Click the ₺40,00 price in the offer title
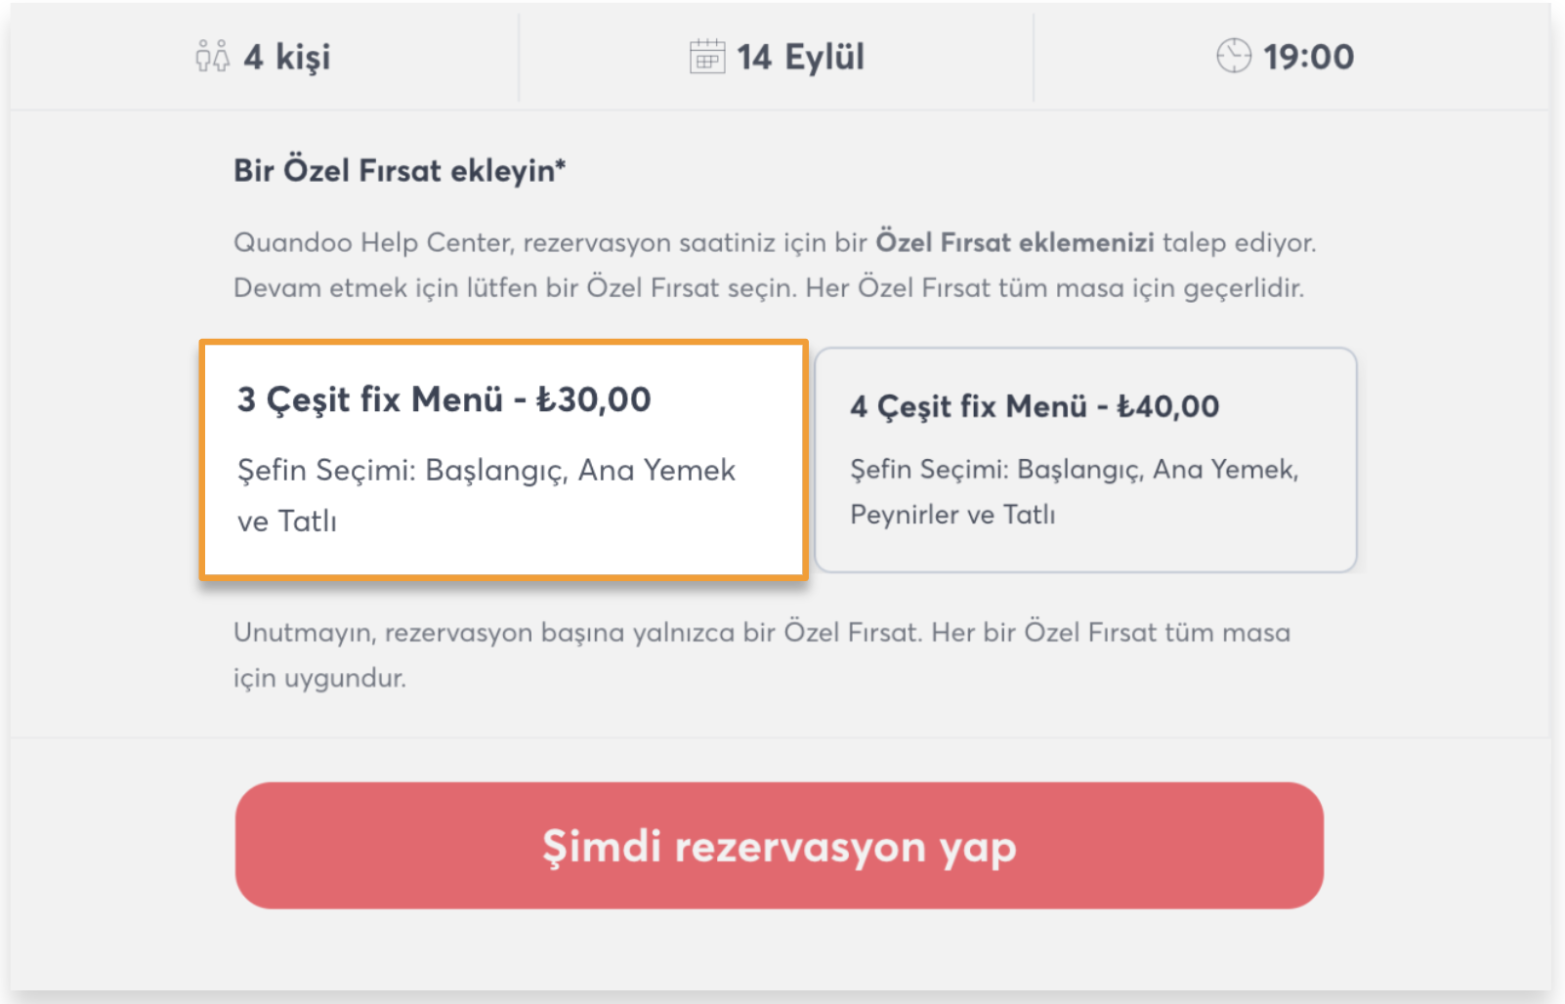The image size is (1565, 1004). tap(1167, 406)
